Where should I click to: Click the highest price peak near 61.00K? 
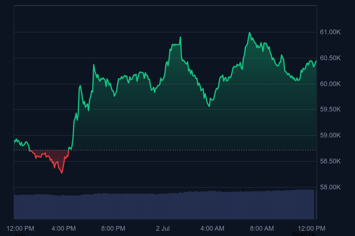pos(250,33)
